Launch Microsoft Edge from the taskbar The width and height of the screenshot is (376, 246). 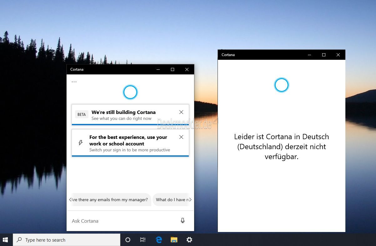159,240
